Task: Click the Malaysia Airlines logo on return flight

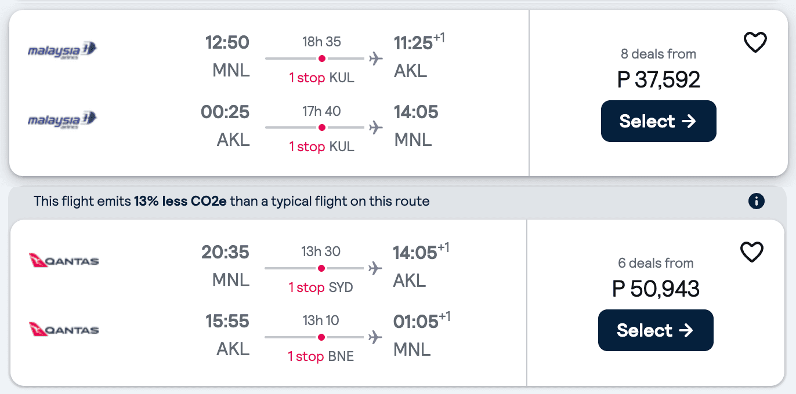Action: (63, 120)
